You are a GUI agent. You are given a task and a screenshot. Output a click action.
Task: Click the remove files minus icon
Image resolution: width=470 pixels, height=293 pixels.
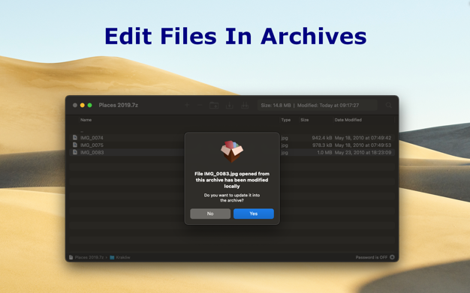pos(200,105)
